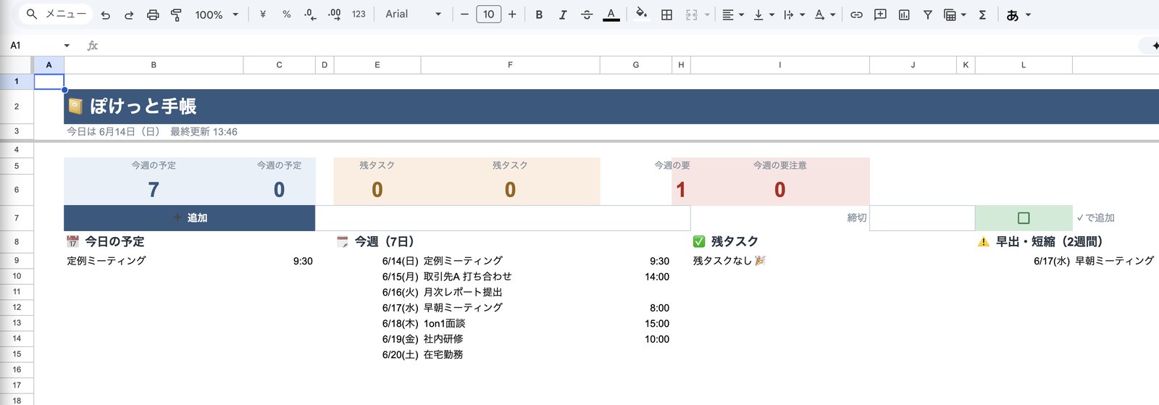Click the create filter funnel icon
The image size is (1159, 405).
(927, 14)
